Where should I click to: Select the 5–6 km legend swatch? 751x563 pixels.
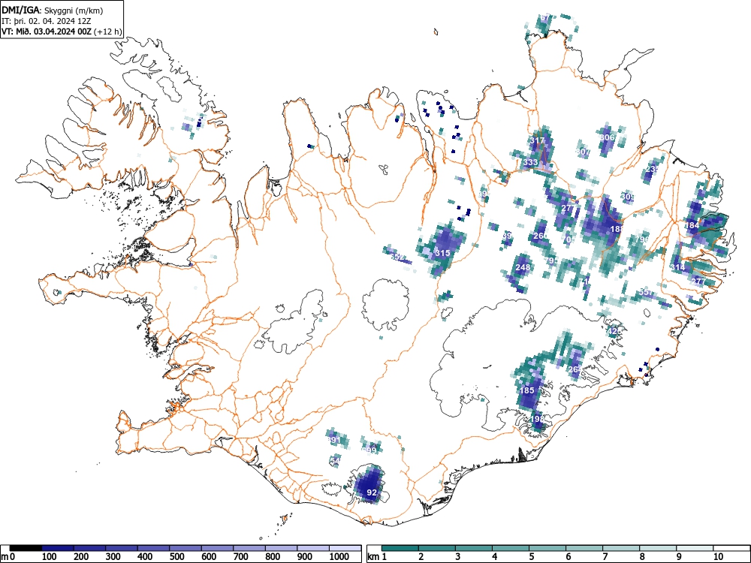click(547, 548)
